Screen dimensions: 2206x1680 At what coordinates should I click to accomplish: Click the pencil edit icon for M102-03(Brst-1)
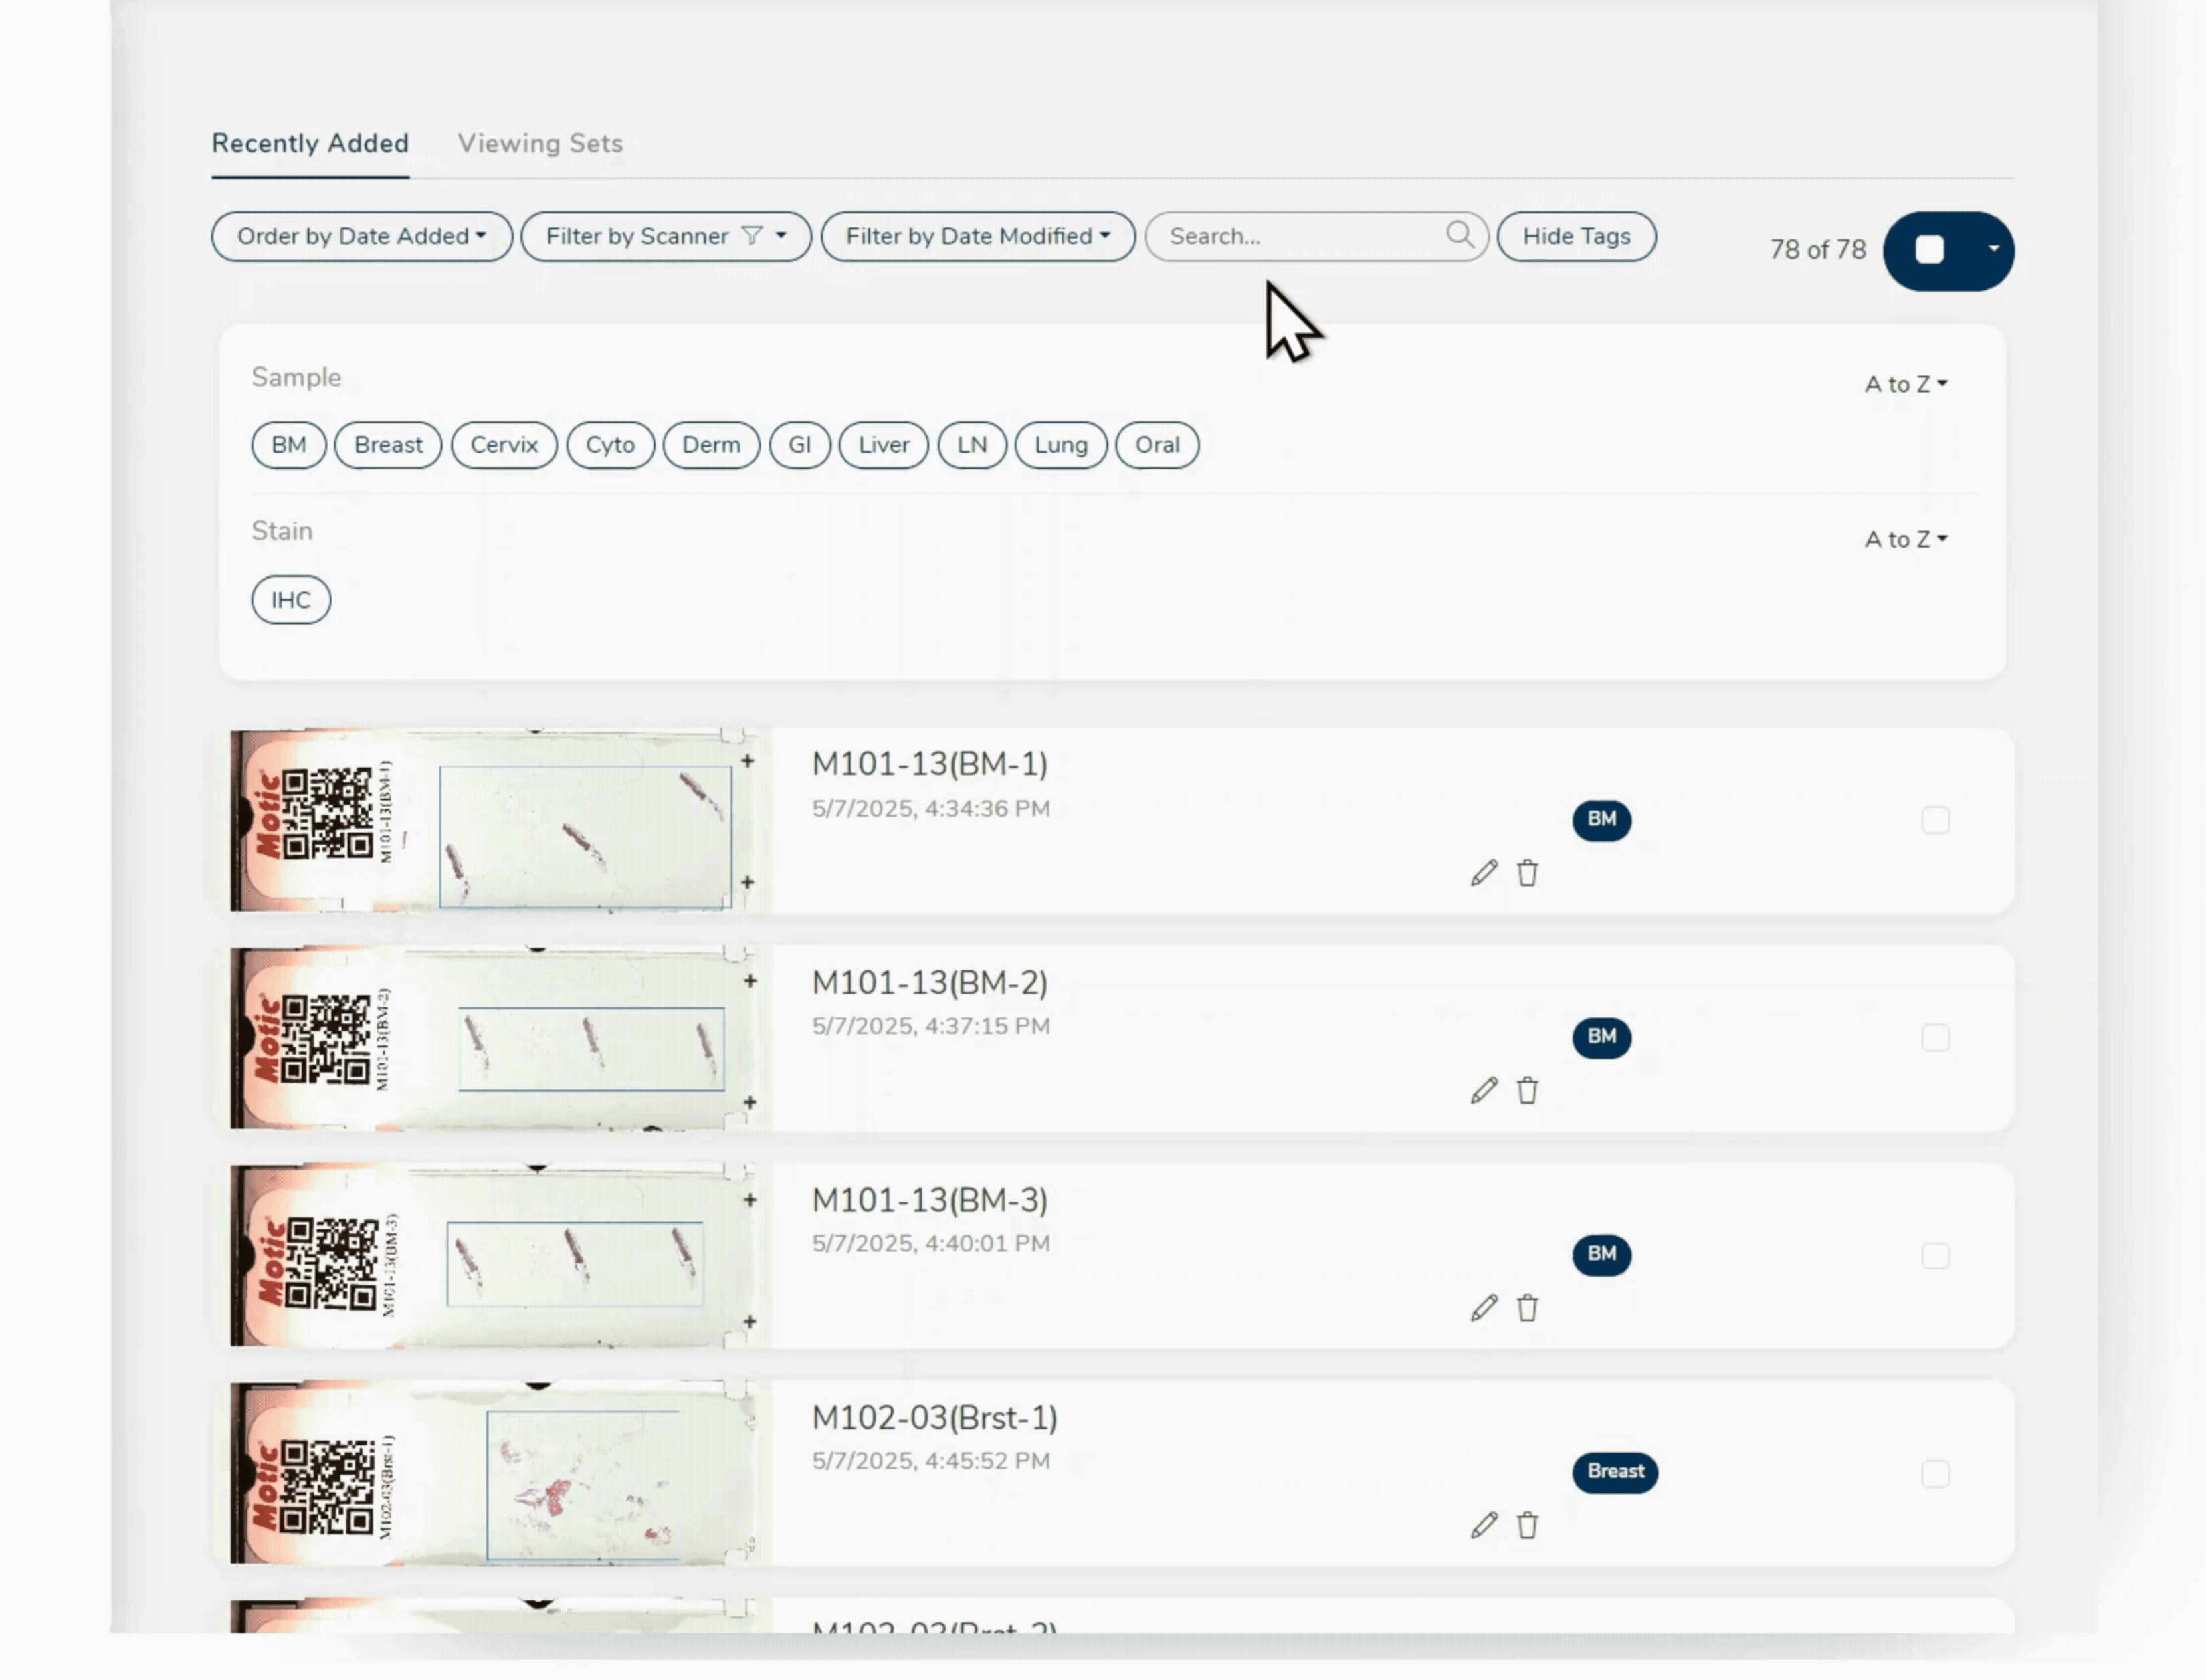pos(1484,1525)
